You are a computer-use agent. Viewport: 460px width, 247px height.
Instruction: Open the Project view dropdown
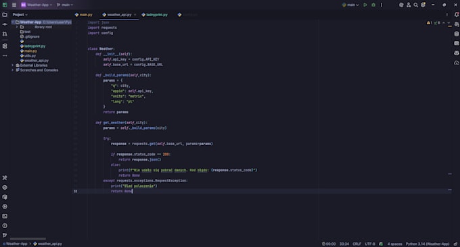click(20, 15)
